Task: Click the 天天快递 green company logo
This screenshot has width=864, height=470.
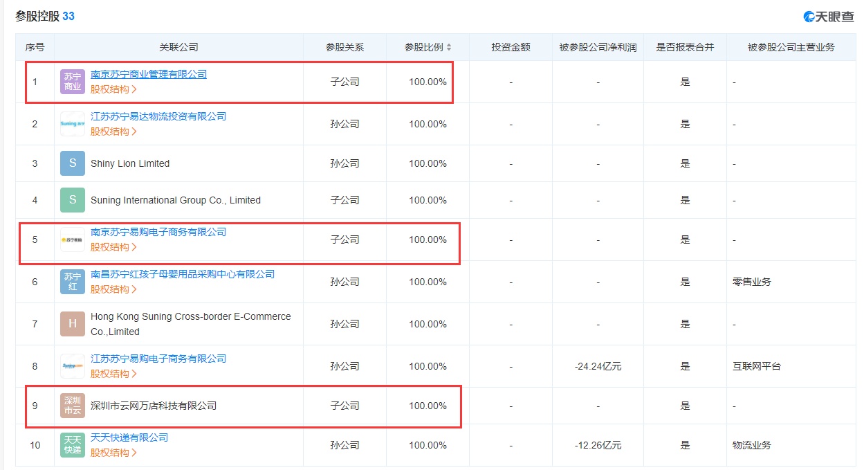Action: tap(73, 445)
